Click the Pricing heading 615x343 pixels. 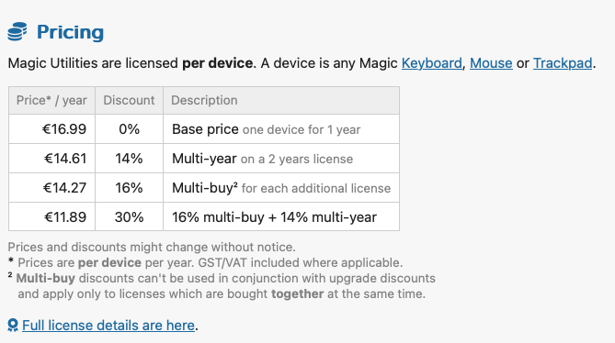click(x=70, y=32)
